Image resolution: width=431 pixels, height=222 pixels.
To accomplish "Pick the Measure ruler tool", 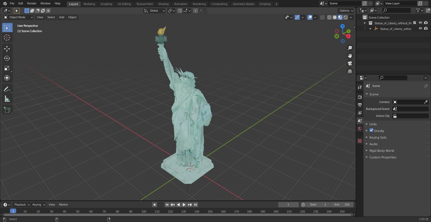I will click(x=7, y=99).
